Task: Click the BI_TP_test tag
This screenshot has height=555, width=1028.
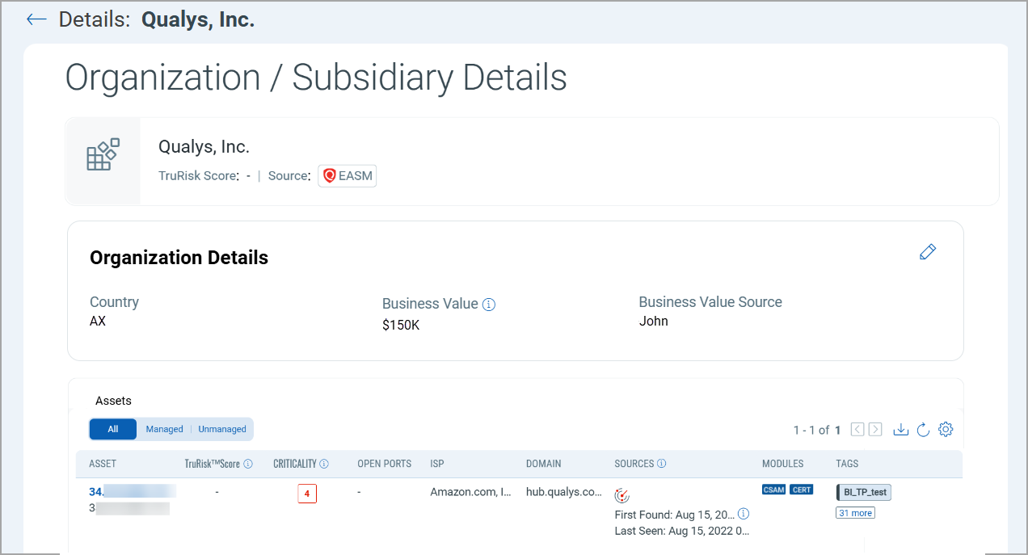Action: [x=864, y=492]
